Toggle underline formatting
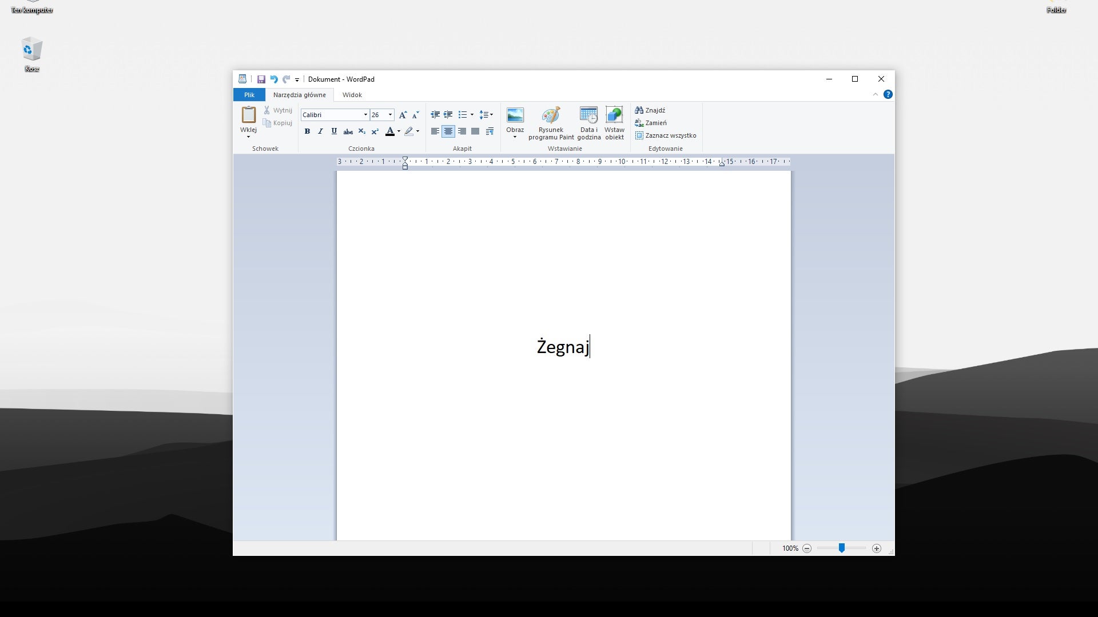 tap(334, 131)
